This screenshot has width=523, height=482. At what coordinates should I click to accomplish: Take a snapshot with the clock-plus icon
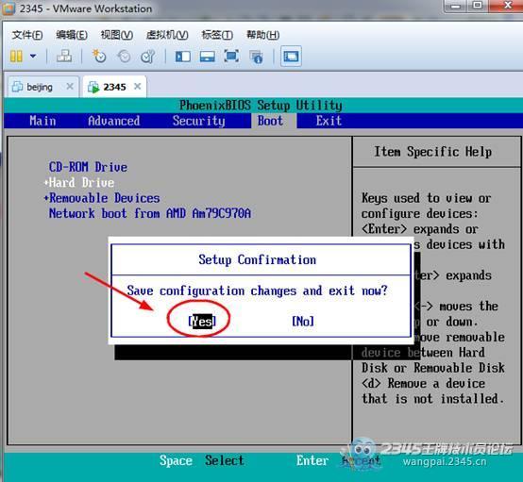pos(99,57)
